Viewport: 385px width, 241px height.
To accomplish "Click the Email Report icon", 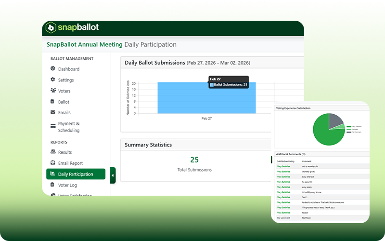I will click(x=53, y=162).
